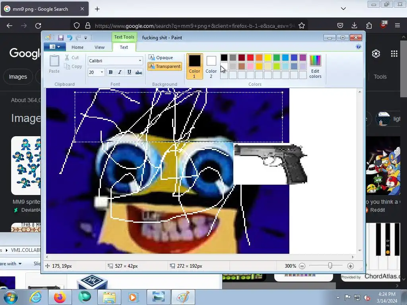Click Copy in the Clipboard group
Image resolution: width=407 pixels, height=305 pixels.
coord(73,66)
